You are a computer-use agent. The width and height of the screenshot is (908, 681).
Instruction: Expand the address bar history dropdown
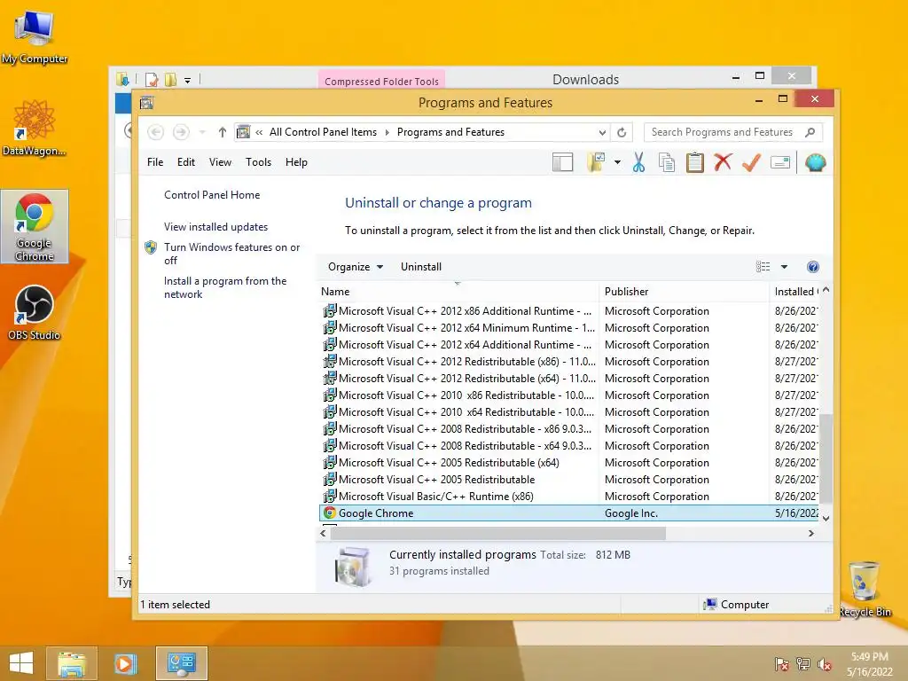pyautogui.click(x=602, y=133)
